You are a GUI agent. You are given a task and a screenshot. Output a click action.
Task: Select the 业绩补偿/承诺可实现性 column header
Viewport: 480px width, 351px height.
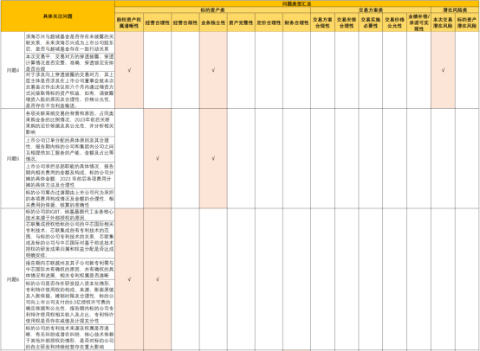click(418, 22)
